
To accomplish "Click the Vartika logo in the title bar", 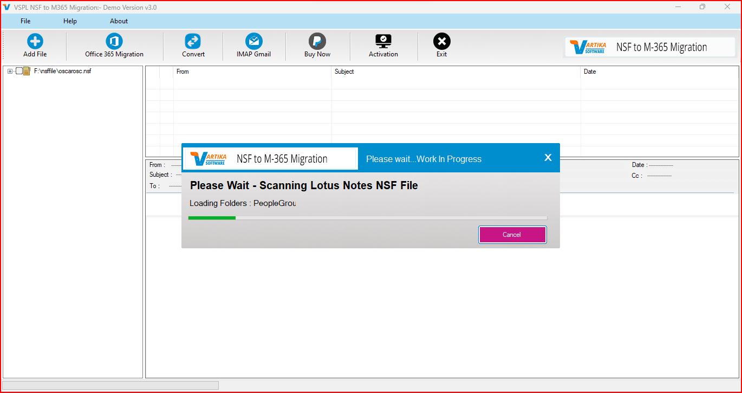I will coord(7,7).
